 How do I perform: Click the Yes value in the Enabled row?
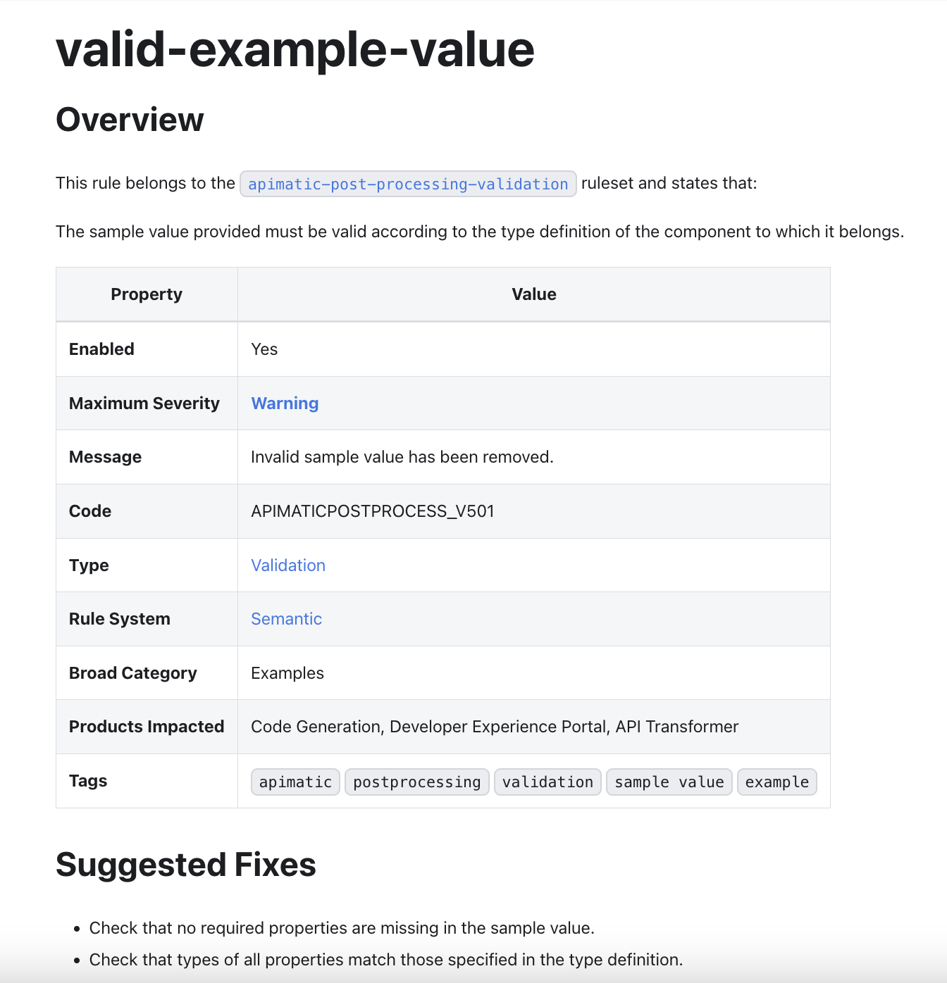click(x=264, y=349)
